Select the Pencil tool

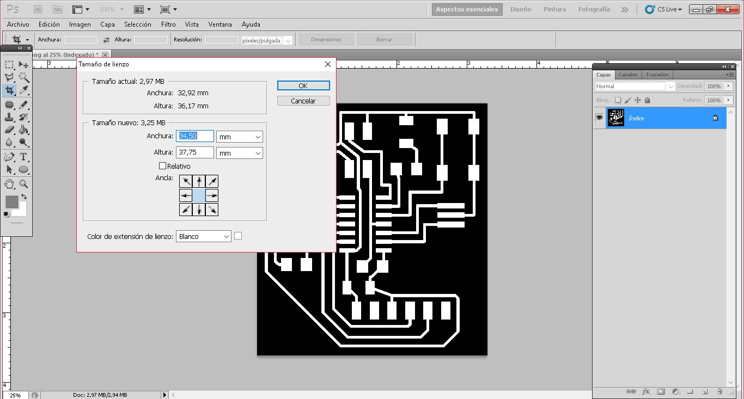click(23, 105)
